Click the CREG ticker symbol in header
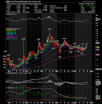102x104 pixels. [x=8, y=2]
